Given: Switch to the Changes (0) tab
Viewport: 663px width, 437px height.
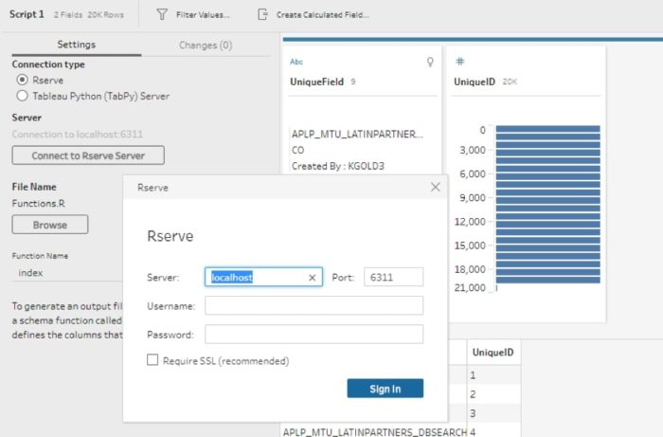Looking at the screenshot, I should coord(206,45).
